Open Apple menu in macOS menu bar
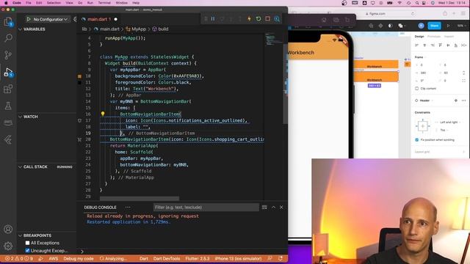The height and width of the screenshot is (264, 470). point(6,3)
